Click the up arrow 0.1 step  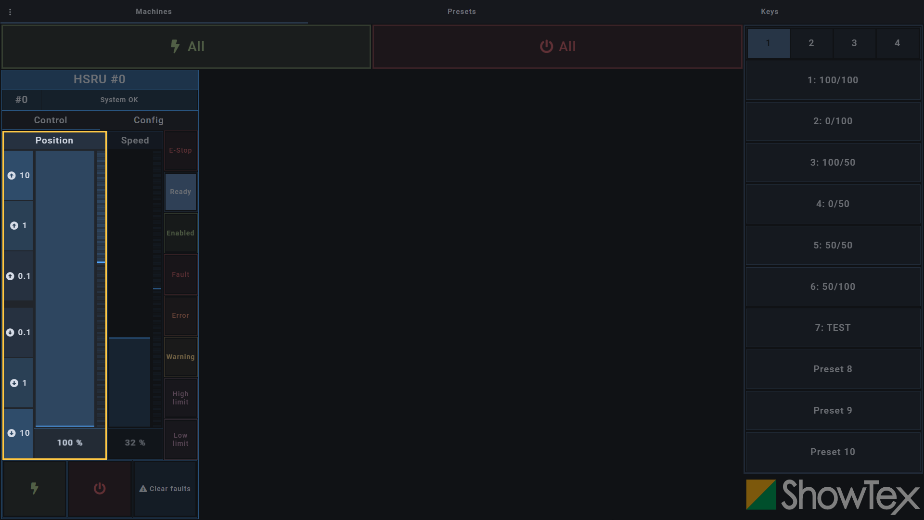coord(19,276)
